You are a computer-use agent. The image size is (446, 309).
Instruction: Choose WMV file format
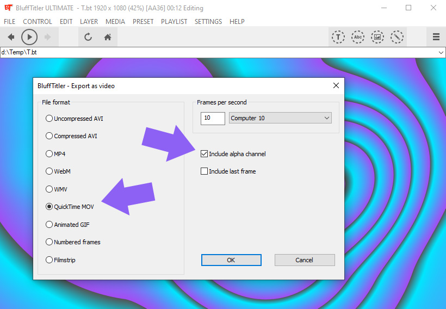tap(57, 189)
